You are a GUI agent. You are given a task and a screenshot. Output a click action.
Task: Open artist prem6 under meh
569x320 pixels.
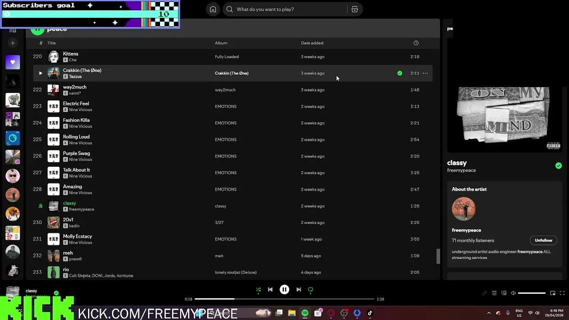coord(75,259)
